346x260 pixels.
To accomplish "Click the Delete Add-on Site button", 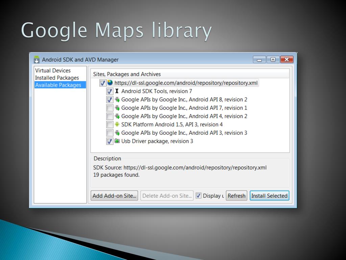I will 167,196.
